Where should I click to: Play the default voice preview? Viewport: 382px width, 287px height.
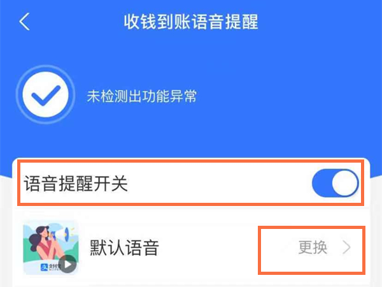point(67,264)
